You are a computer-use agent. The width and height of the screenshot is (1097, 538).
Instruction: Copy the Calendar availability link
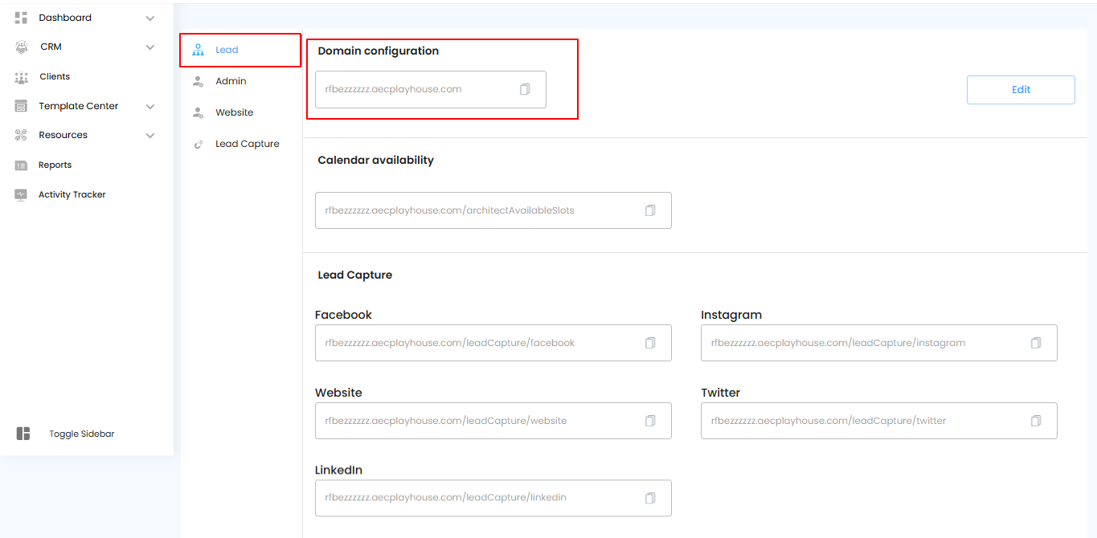(x=650, y=210)
